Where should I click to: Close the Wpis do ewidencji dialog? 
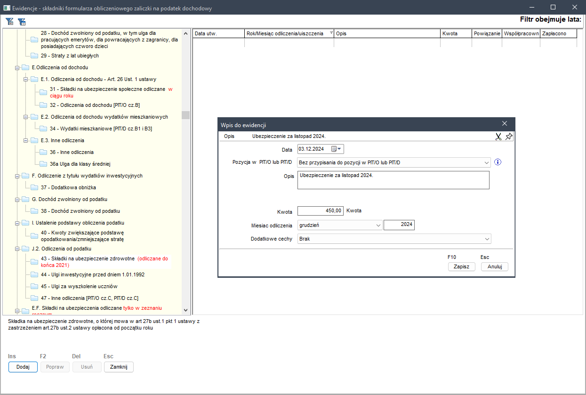pyautogui.click(x=505, y=124)
